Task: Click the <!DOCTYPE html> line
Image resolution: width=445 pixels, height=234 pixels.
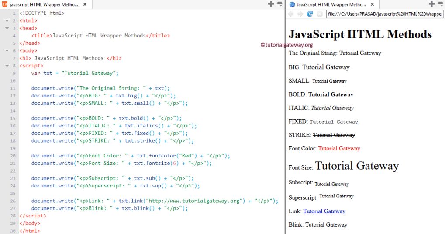Action: 42,13
